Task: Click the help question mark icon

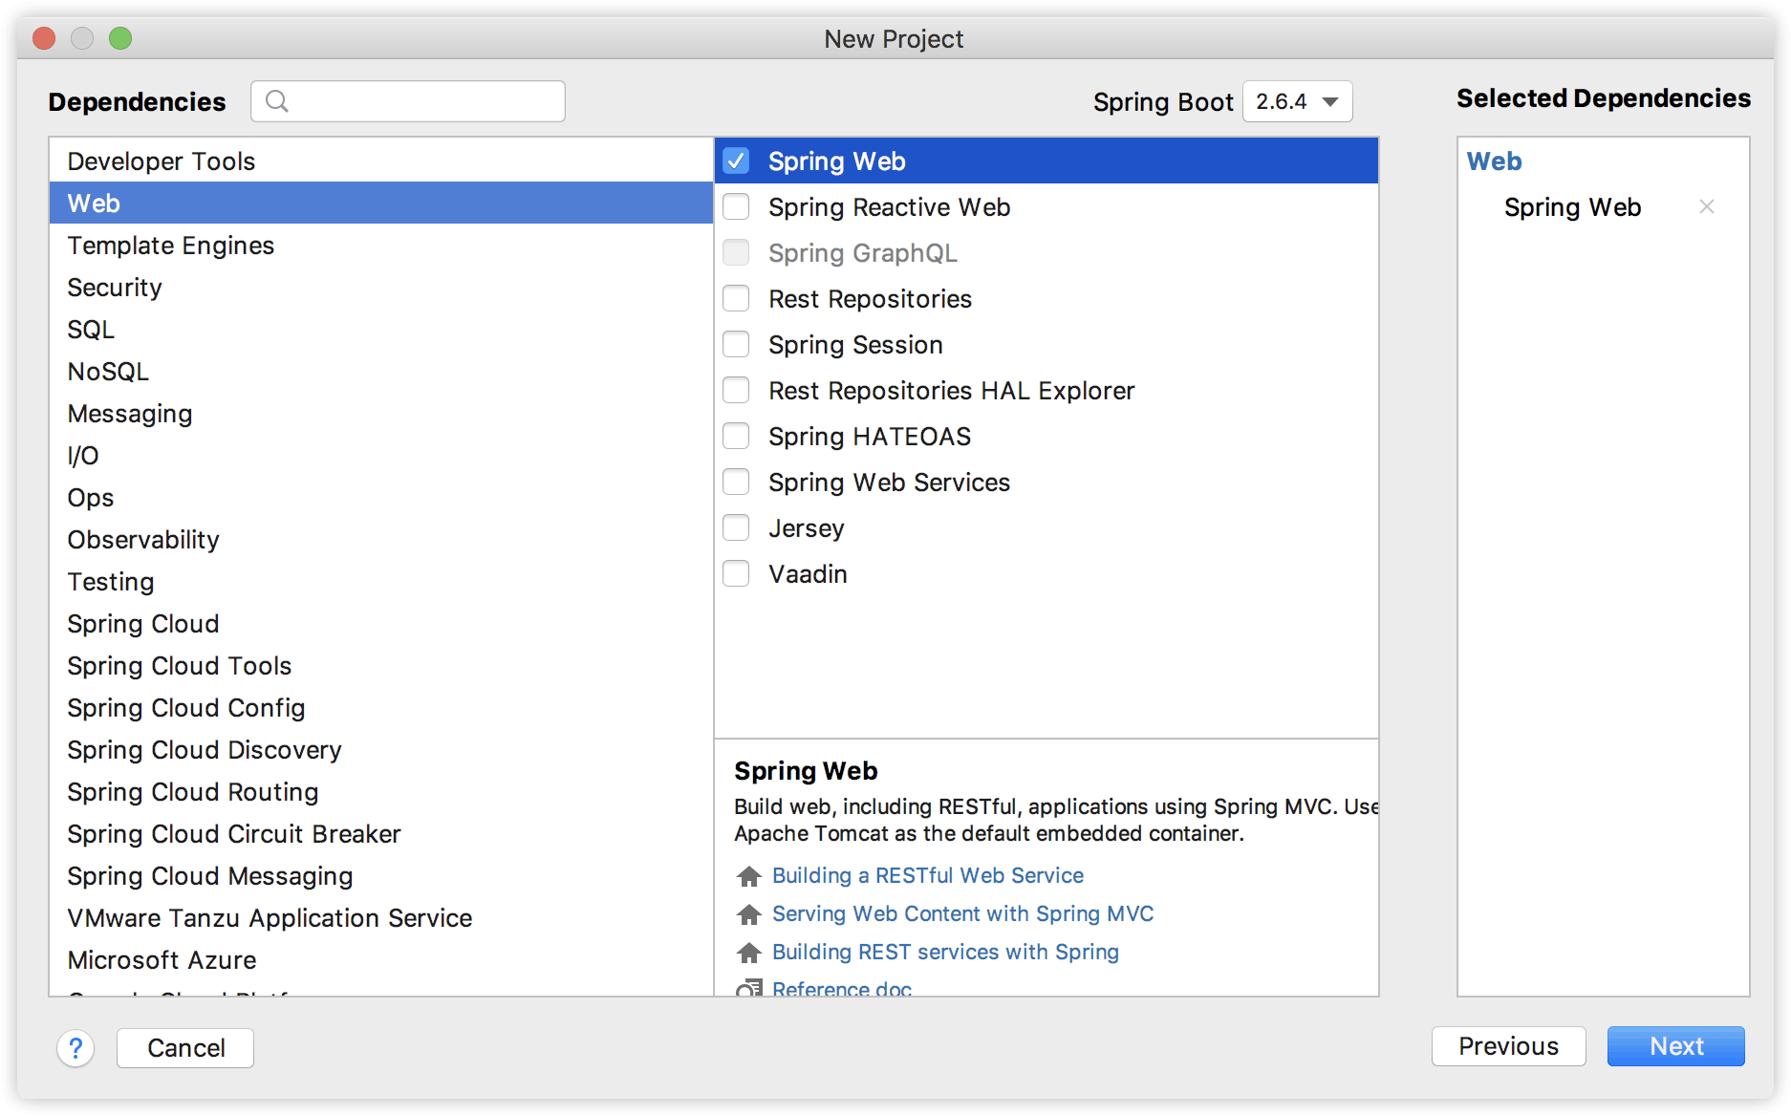Action: pyautogui.click(x=76, y=1048)
